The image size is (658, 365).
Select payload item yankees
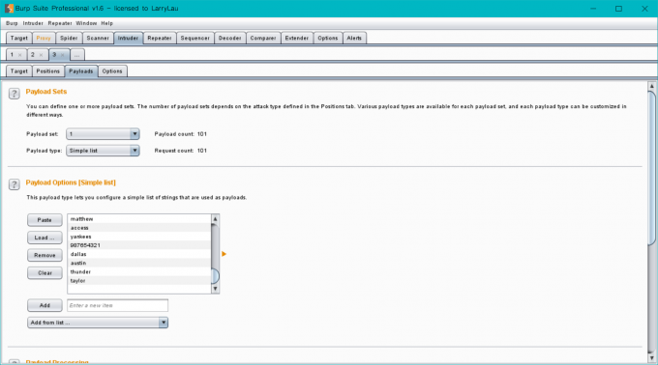pyautogui.click(x=139, y=237)
